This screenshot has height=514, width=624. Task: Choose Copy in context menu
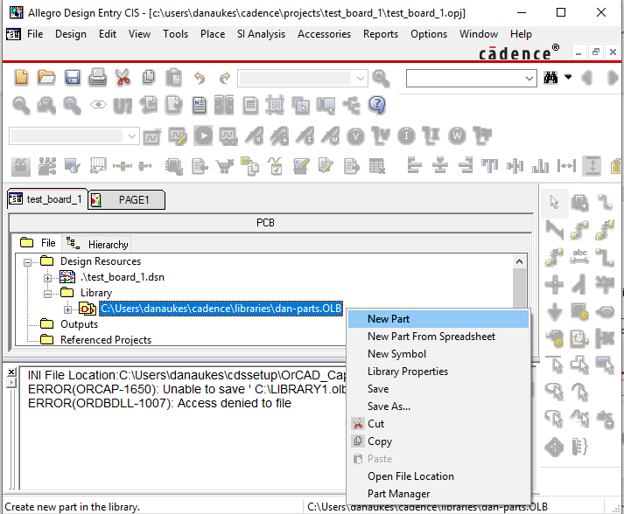tap(438, 441)
